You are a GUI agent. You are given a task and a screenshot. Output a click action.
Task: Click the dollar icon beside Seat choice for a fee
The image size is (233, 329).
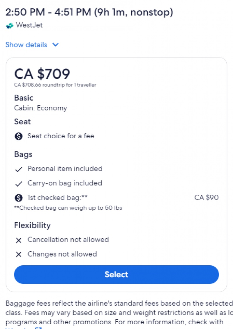click(x=19, y=136)
